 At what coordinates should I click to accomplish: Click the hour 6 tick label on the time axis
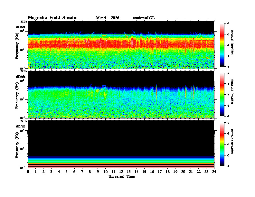74,172
